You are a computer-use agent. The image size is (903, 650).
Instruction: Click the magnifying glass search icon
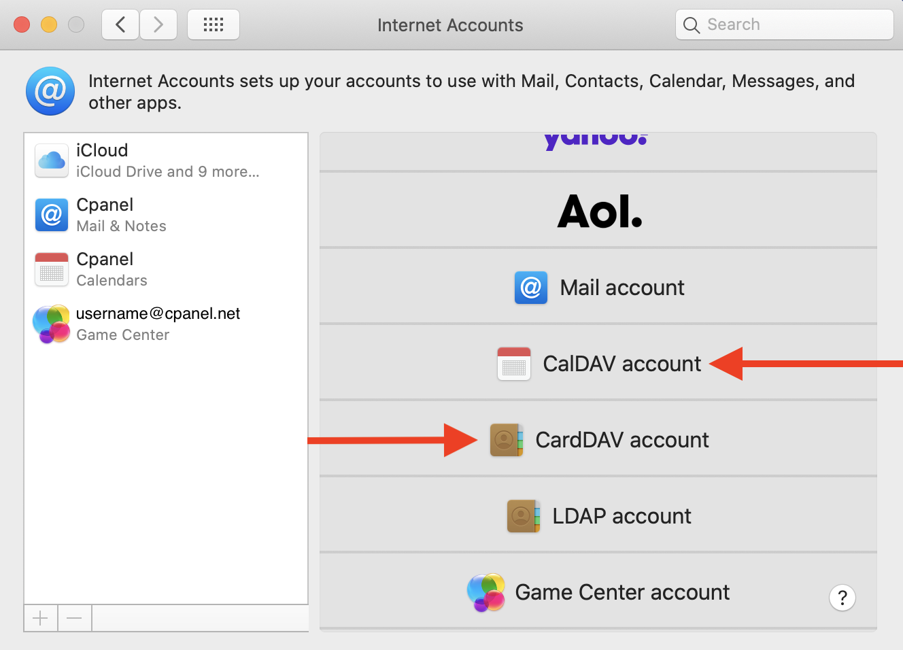coord(692,25)
